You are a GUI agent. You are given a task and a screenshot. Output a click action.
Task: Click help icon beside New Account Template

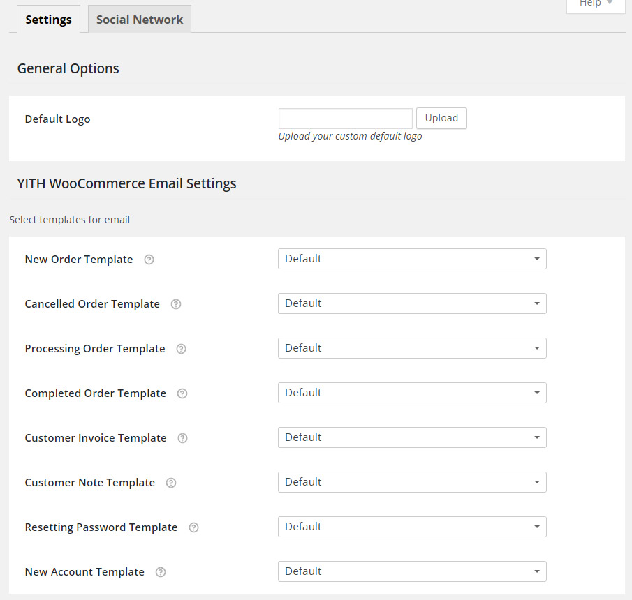[161, 572]
